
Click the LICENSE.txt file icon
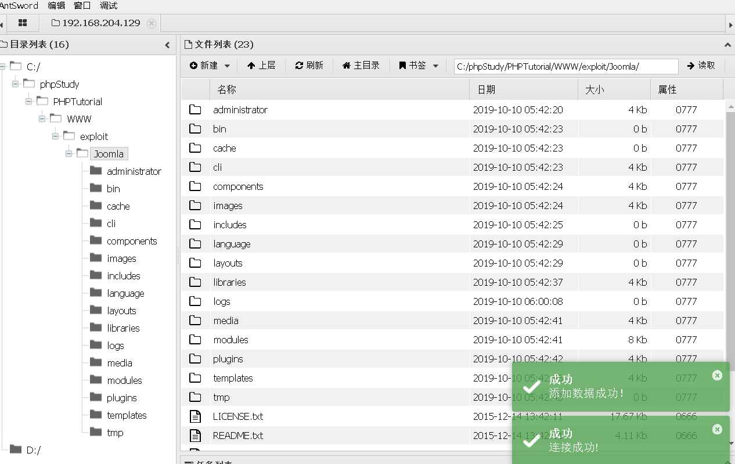coord(196,416)
